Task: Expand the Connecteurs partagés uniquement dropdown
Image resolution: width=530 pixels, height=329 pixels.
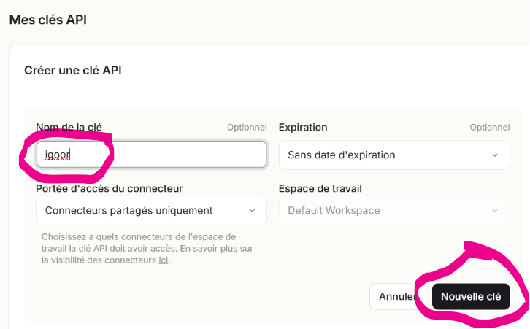Action: tap(151, 210)
